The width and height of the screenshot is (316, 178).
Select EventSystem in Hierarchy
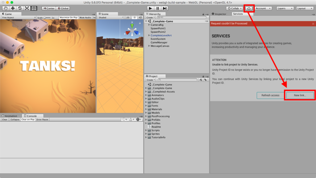158,39
